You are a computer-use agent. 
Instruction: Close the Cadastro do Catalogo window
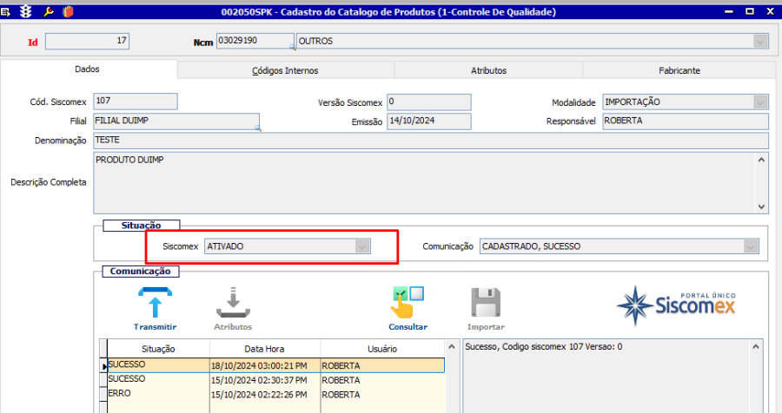[771, 11]
